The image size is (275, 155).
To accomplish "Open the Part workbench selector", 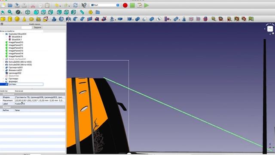I will point(105,5).
